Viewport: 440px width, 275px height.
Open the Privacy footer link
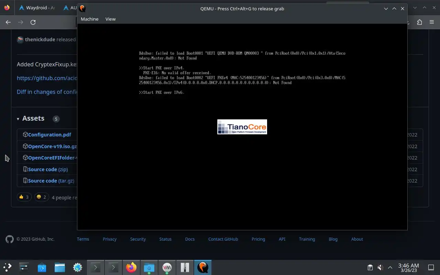[110, 239]
